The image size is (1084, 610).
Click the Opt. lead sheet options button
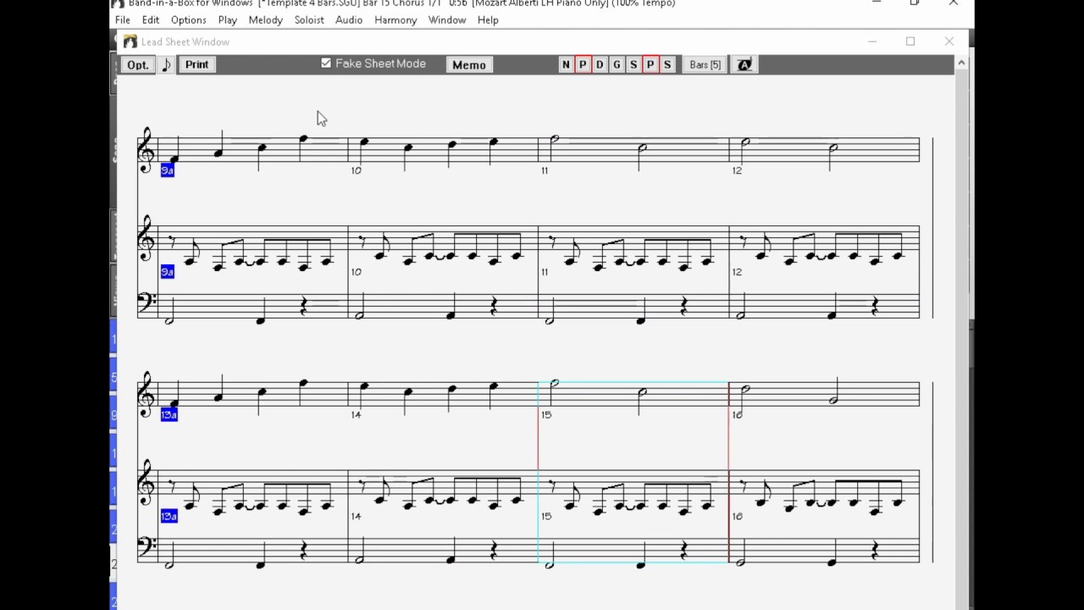point(137,64)
